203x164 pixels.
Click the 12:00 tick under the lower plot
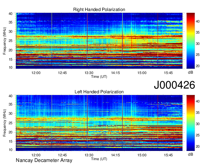pyautogui.click(x=36, y=155)
